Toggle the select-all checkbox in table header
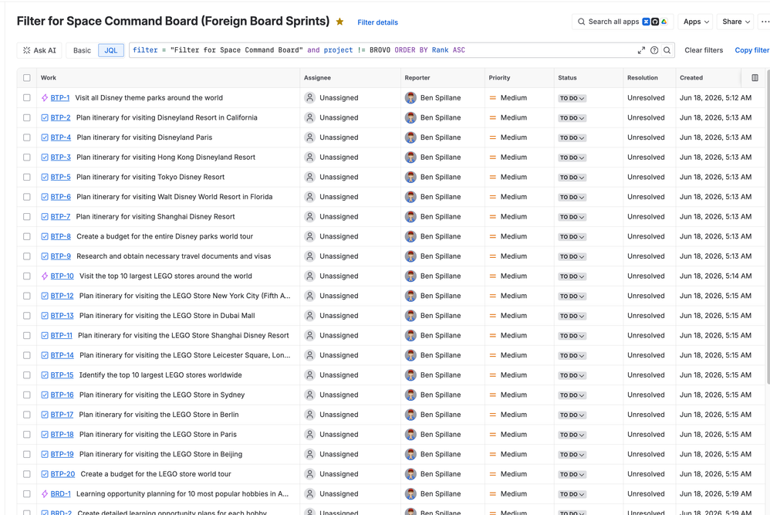The image size is (770, 515). [27, 78]
